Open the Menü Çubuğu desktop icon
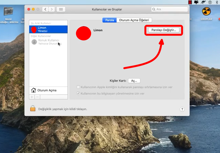Screen dimensions: 220x153 coord(8,12)
